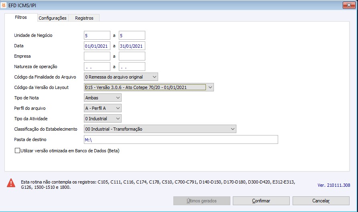
Task: Focus the Empresa end field
Action: 132,56
